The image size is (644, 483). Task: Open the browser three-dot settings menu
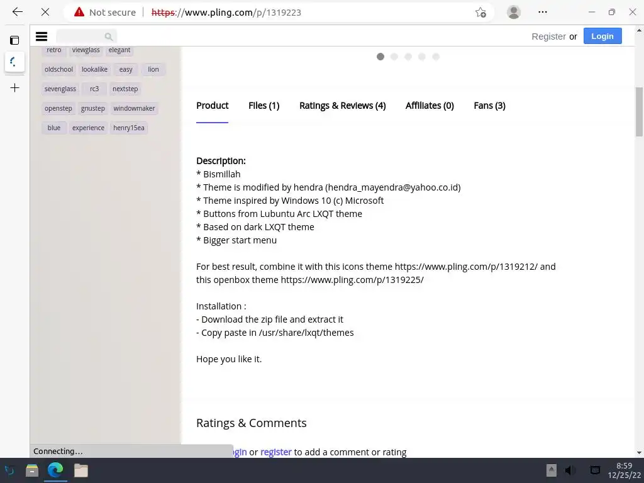click(543, 12)
